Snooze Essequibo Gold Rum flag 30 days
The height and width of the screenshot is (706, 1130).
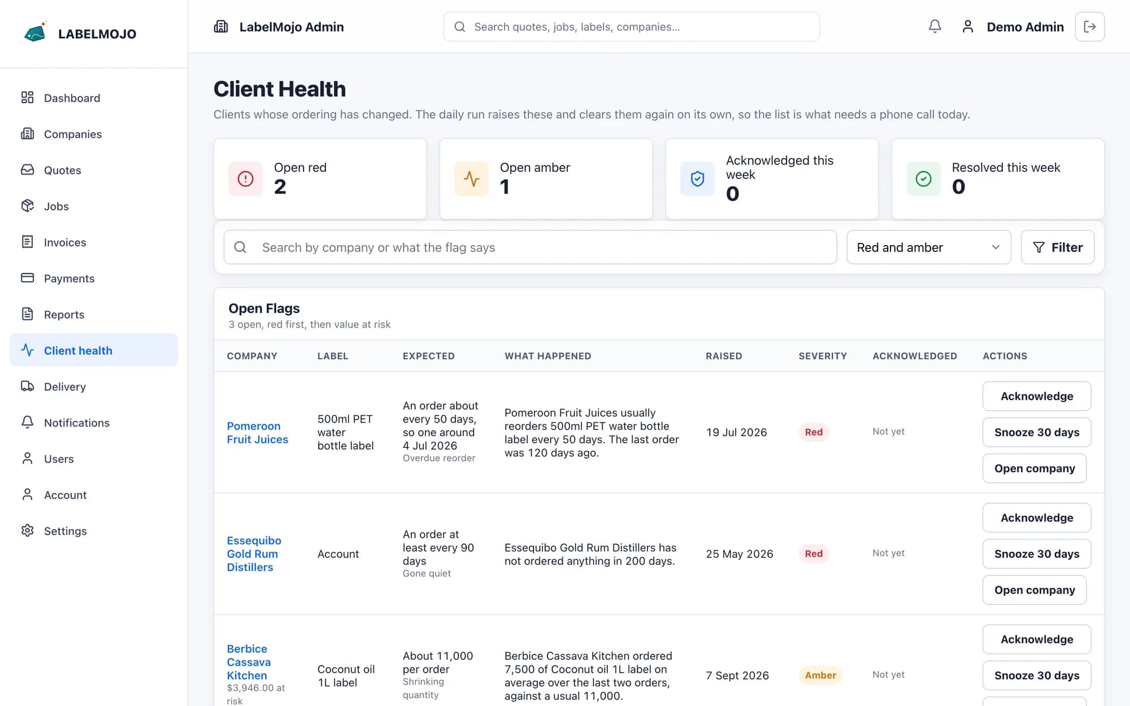pyautogui.click(x=1036, y=554)
